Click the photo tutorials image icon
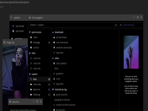The height and width of the screenshot is (111, 148). pyautogui.click(x=54, y=95)
